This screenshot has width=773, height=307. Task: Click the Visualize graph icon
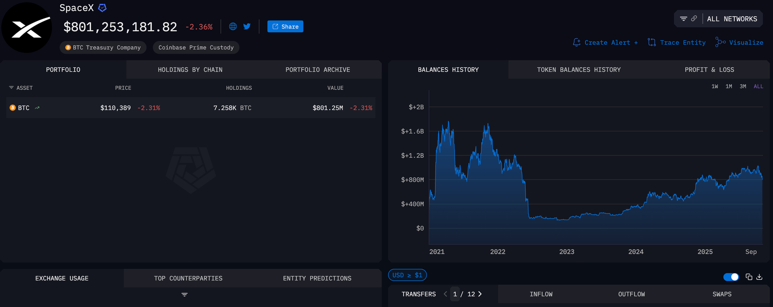click(x=720, y=42)
